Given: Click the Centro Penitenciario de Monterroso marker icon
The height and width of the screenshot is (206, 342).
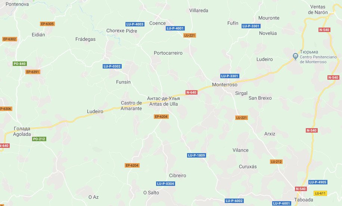Looking at the screenshot, I should [295, 56].
